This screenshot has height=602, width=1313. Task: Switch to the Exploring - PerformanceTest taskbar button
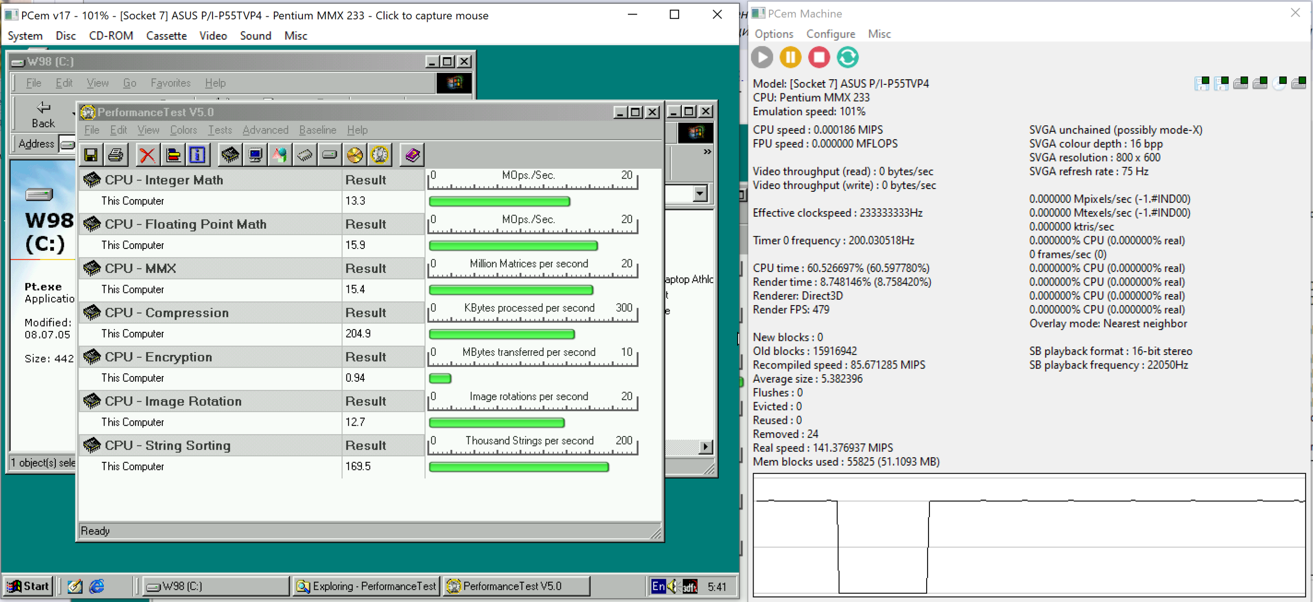pos(365,586)
